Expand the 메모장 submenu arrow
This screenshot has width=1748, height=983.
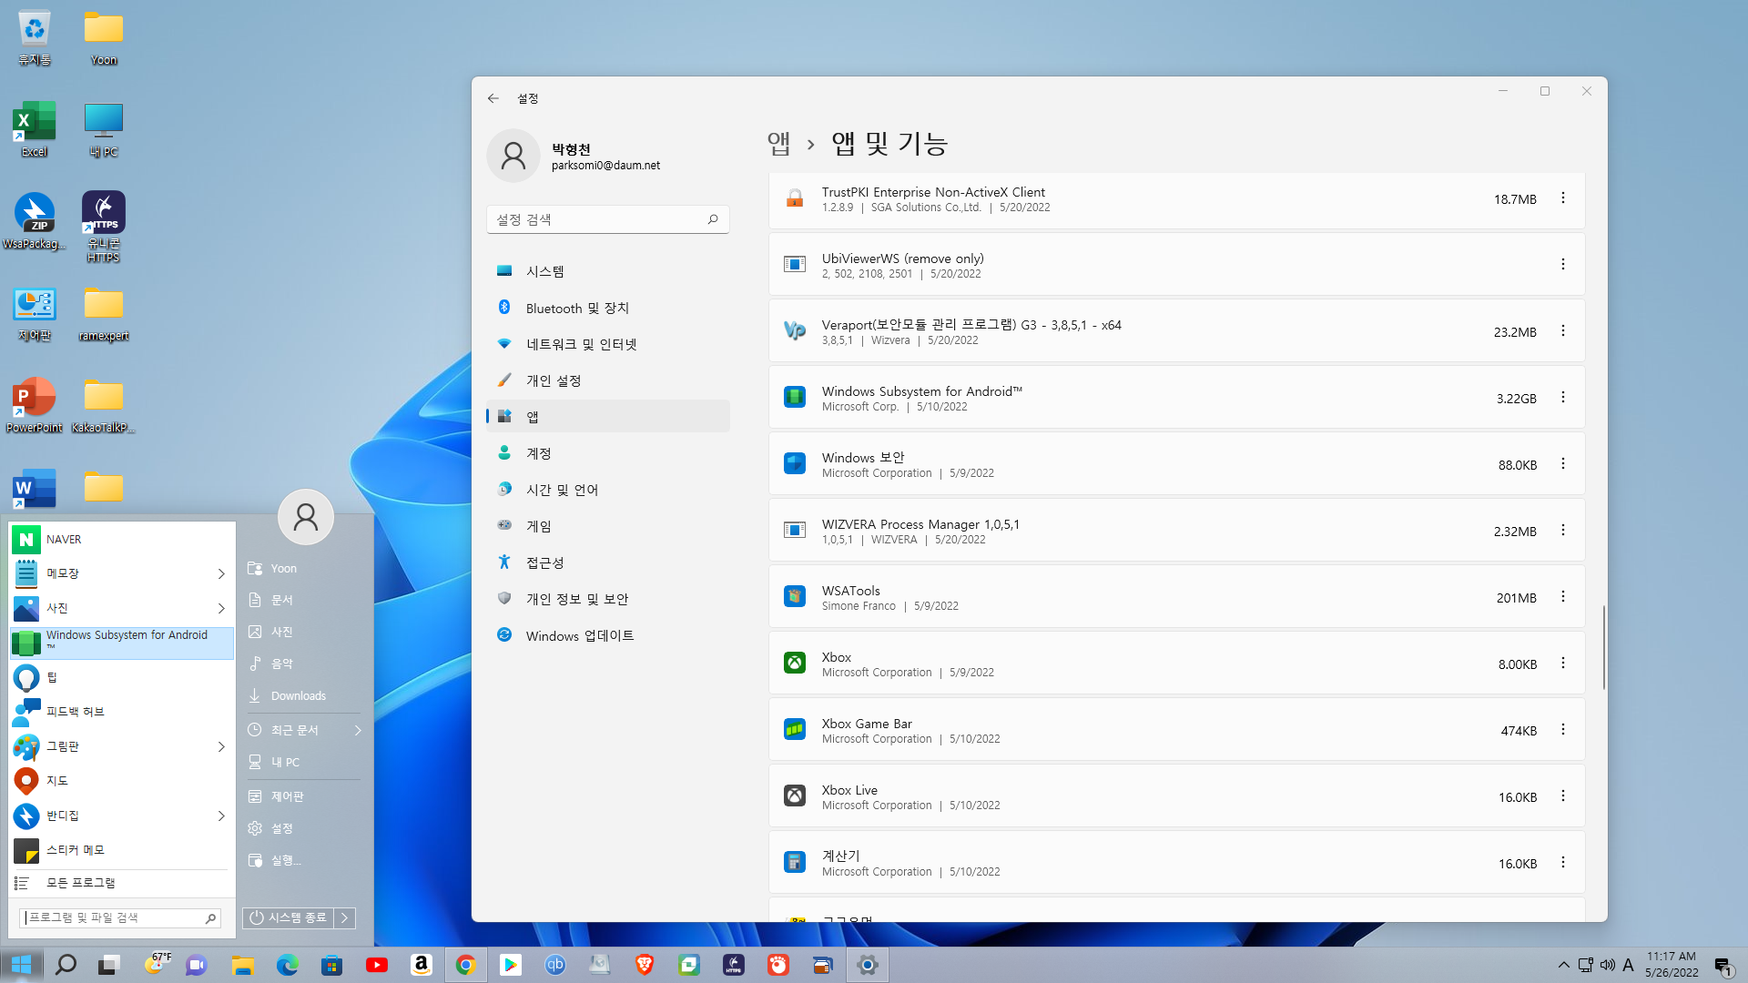221,573
